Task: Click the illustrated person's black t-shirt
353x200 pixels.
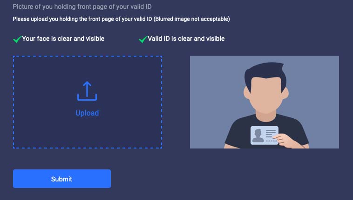Action: pos(238,135)
